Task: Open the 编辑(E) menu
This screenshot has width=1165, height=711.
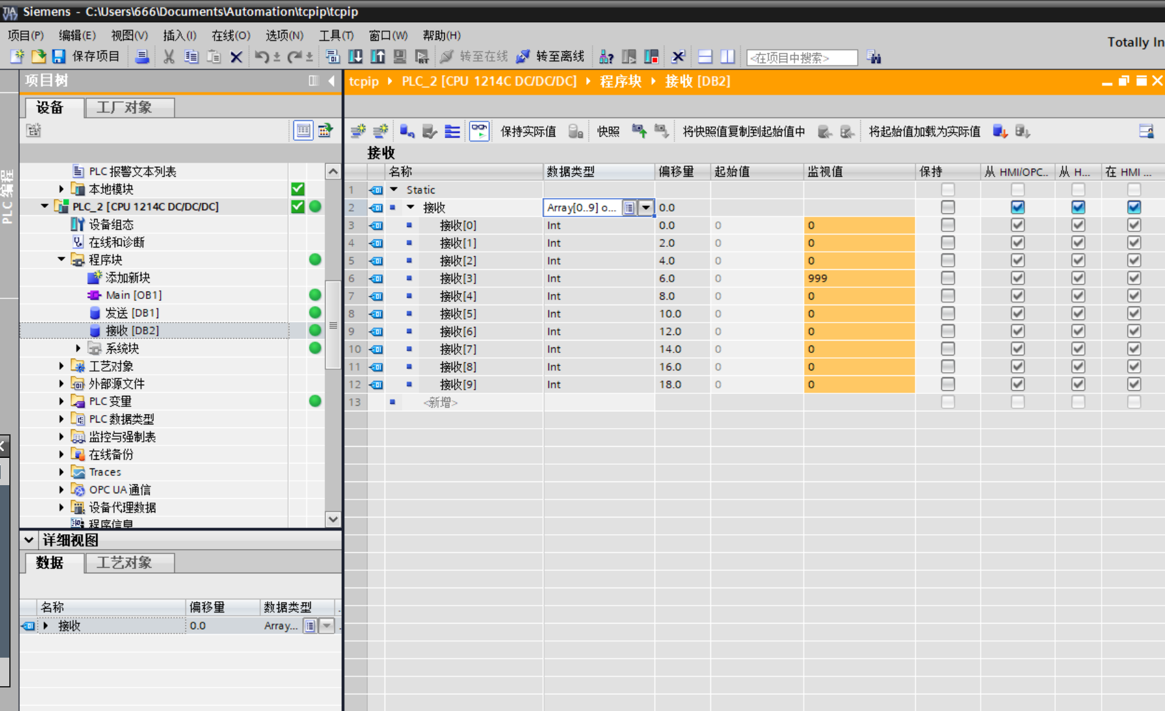Action: tap(77, 35)
